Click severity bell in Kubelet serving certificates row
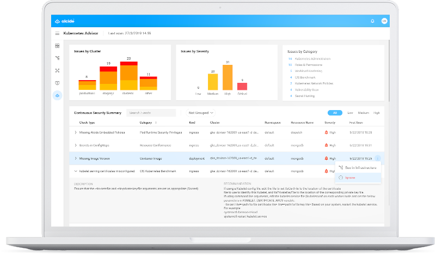Viewport: 436px width, 255px height. pyautogui.click(x=326, y=171)
